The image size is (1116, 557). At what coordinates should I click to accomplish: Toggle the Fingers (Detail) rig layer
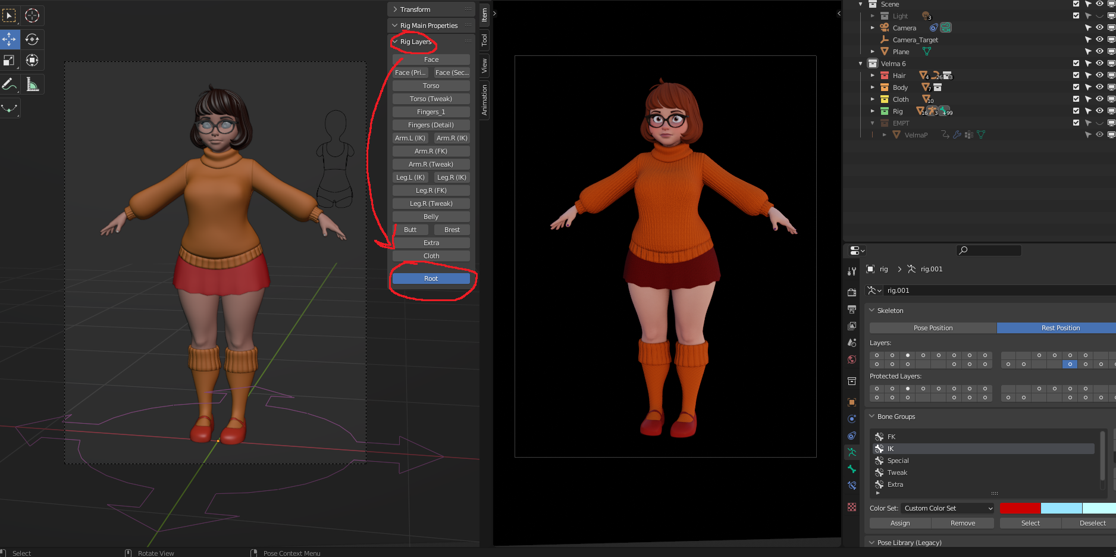point(431,125)
